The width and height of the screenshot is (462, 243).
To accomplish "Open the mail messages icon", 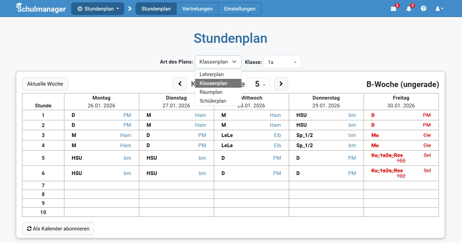I will [394, 9].
